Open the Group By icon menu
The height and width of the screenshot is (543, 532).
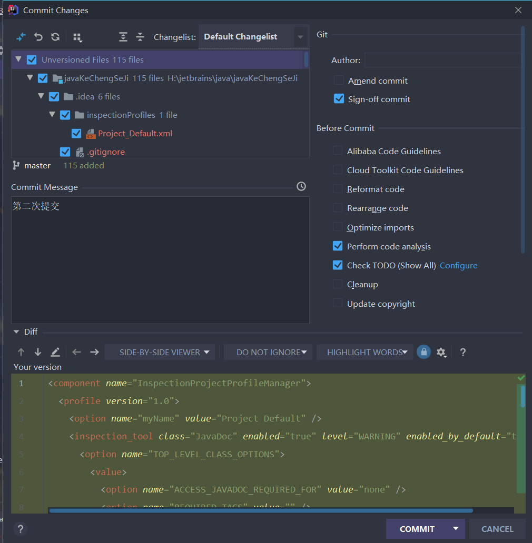click(x=77, y=37)
